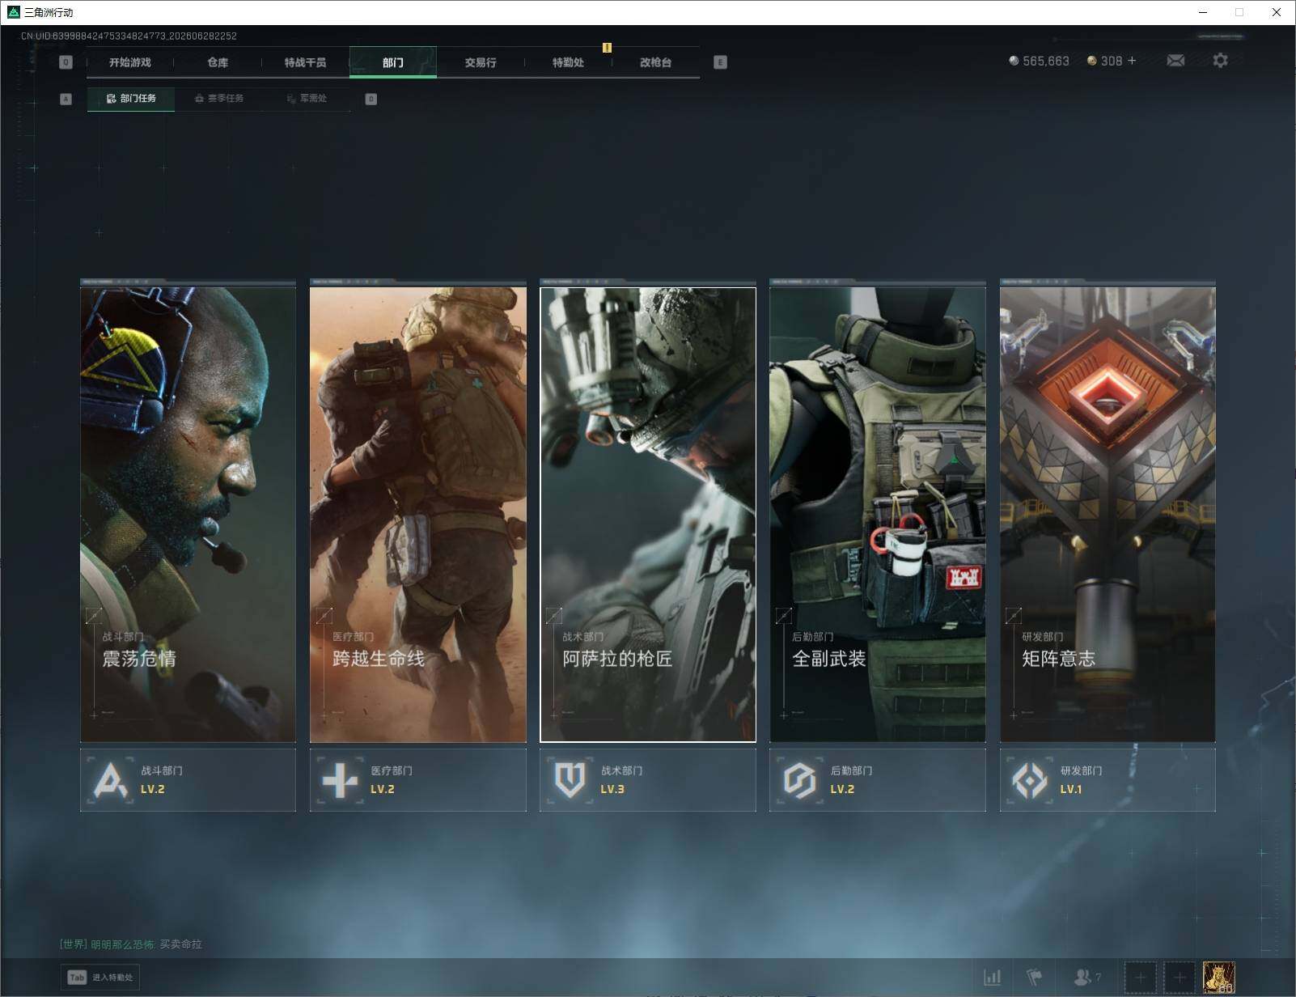Click the Tab 进入特勤处 button
The width and height of the screenshot is (1296, 997).
(x=100, y=978)
